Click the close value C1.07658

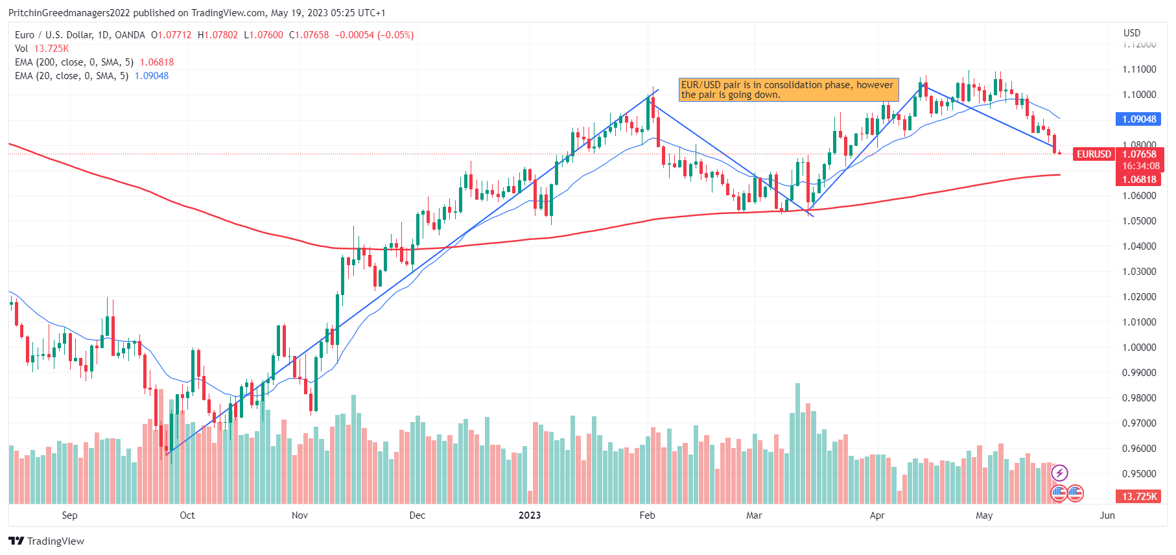[309, 35]
